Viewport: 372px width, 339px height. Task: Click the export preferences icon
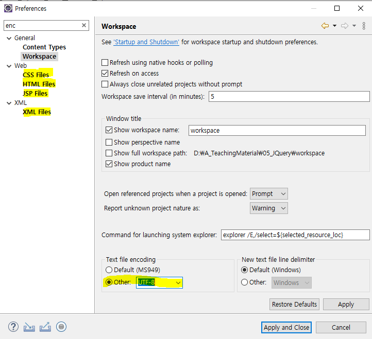(x=45, y=327)
